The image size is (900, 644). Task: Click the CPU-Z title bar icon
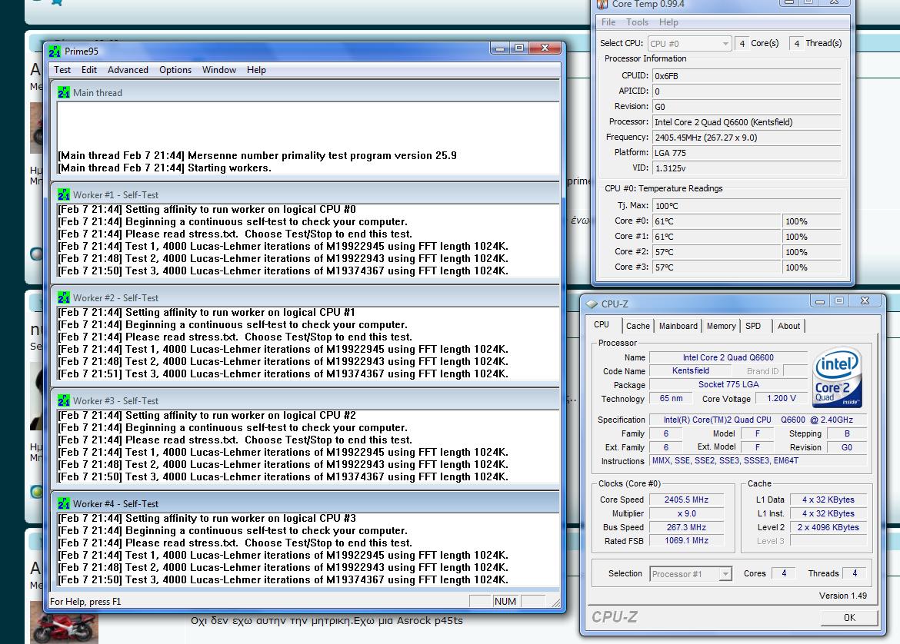[x=592, y=304]
